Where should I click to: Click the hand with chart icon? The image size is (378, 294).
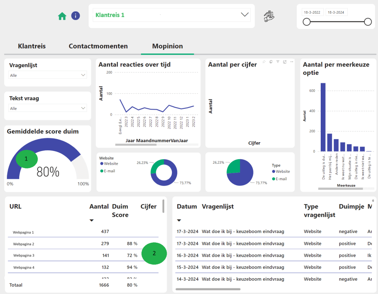269,17
